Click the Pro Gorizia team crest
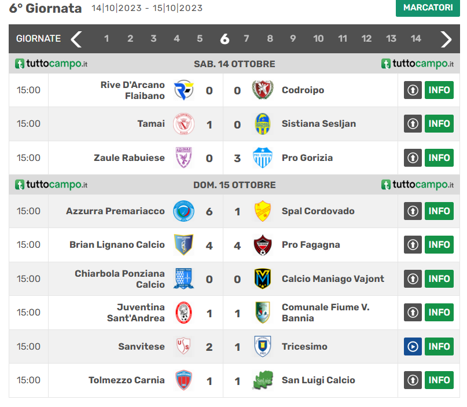This screenshot has width=467, height=407. point(262,157)
